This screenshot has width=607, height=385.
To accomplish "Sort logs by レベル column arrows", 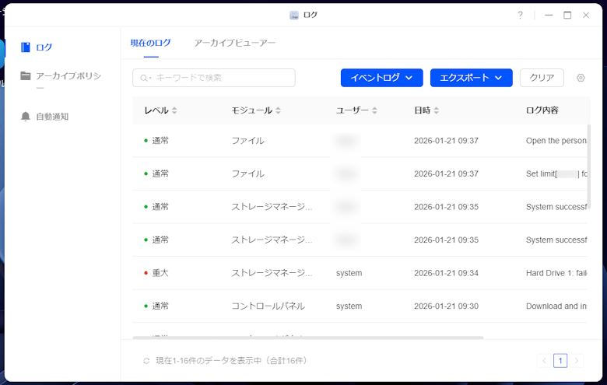I will [x=174, y=110].
